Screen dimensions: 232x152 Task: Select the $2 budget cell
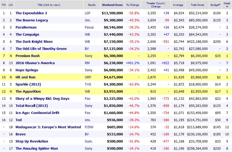(219, 77)
